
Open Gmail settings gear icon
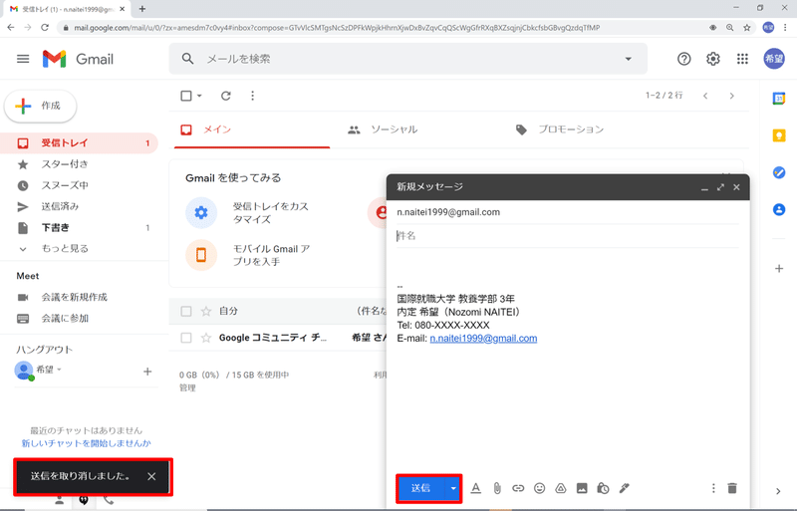pos(713,59)
